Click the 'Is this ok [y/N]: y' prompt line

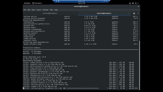[32, 59]
